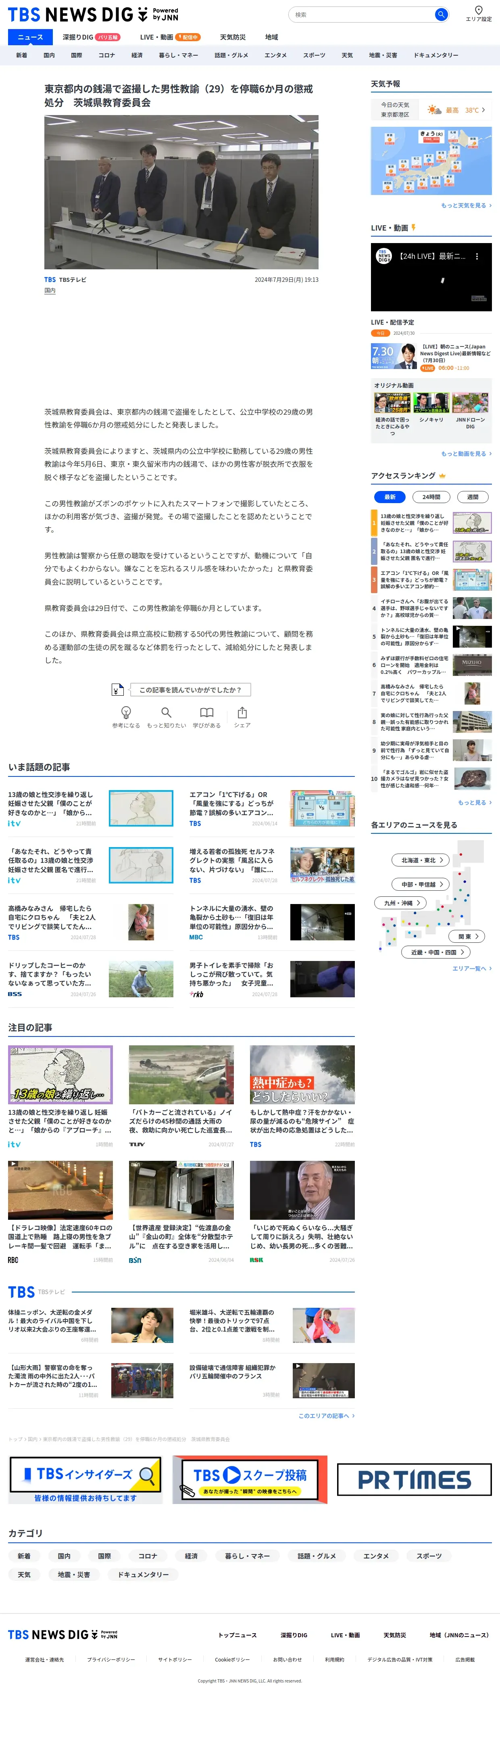Click the もっと知りたい magnifier icon

166,712
